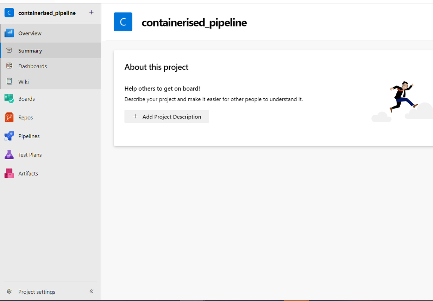Click the orange Repos branch icon
Viewport: 433px width, 301px height.
click(9, 117)
